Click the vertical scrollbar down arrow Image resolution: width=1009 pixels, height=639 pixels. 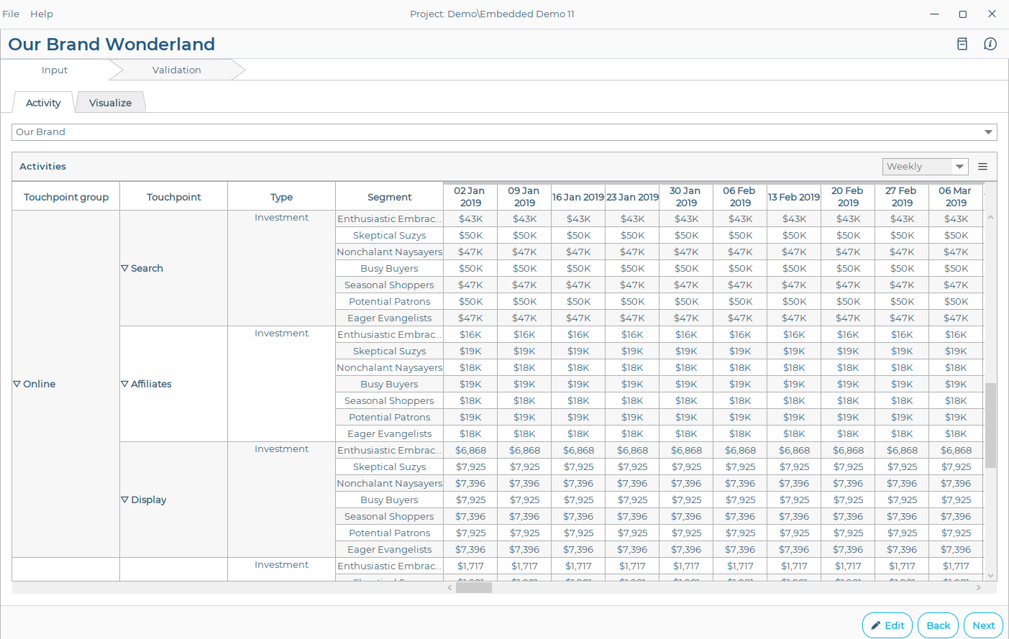click(x=990, y=575)
